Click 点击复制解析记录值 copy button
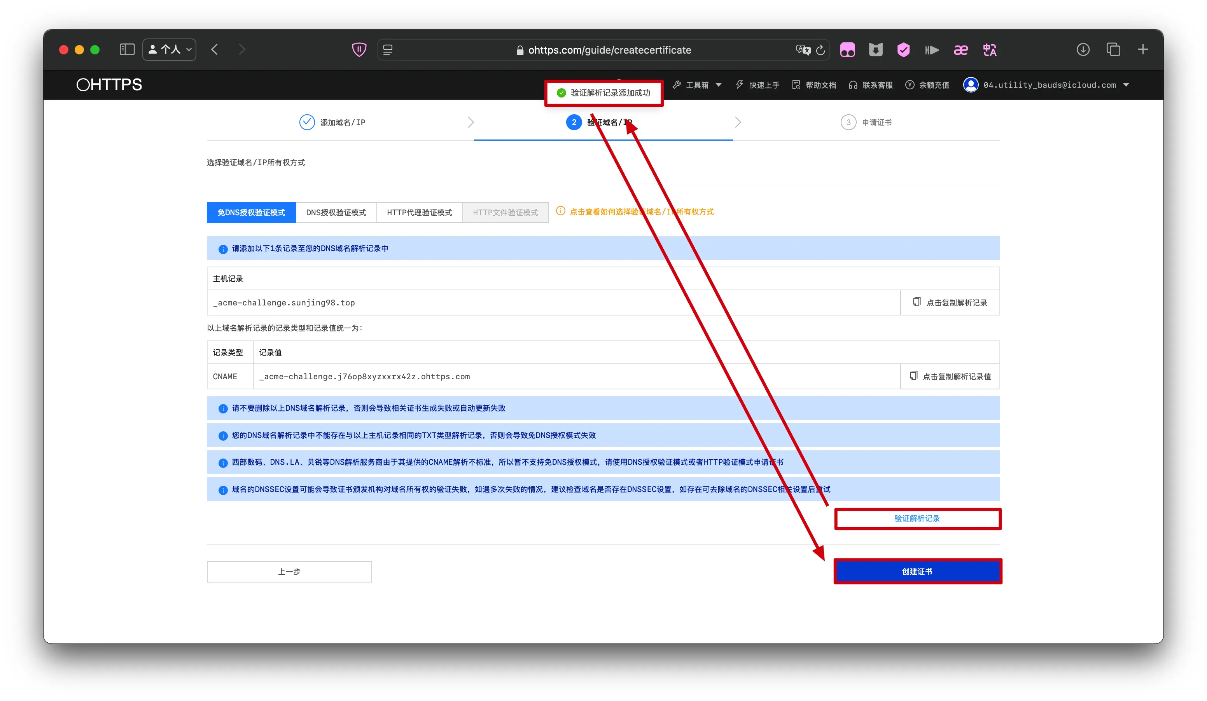 point(950,377)
